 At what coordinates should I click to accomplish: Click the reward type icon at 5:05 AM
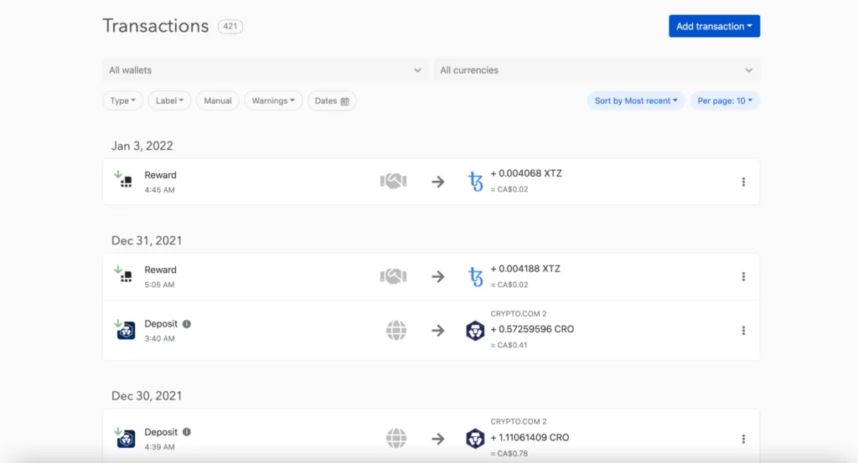coord(123,274)
